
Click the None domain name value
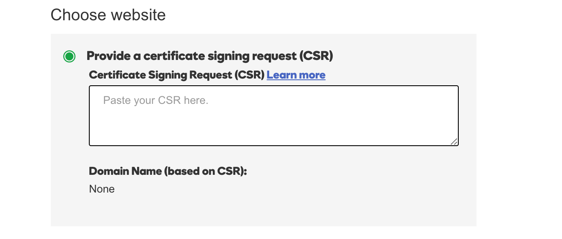pyautogui.click(x=102, y=189)
